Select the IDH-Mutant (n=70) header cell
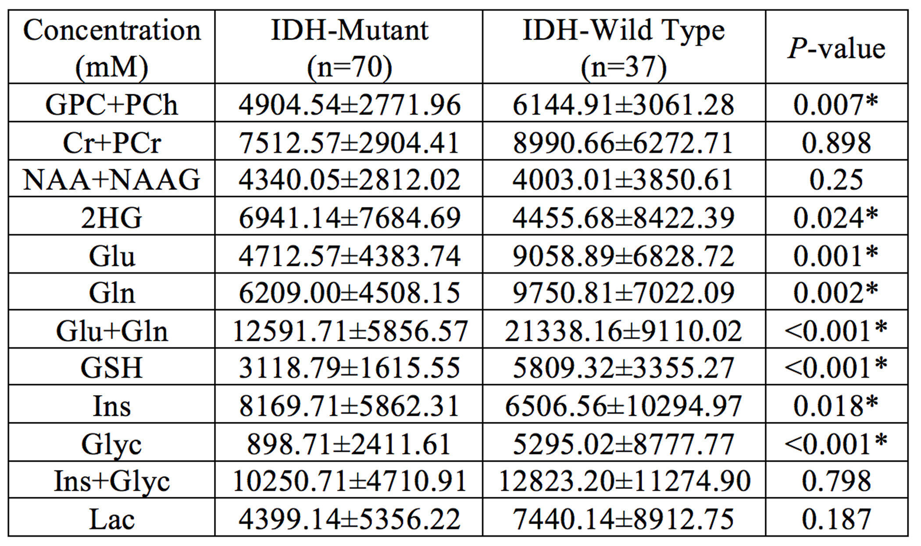 [x=349, y=47]
